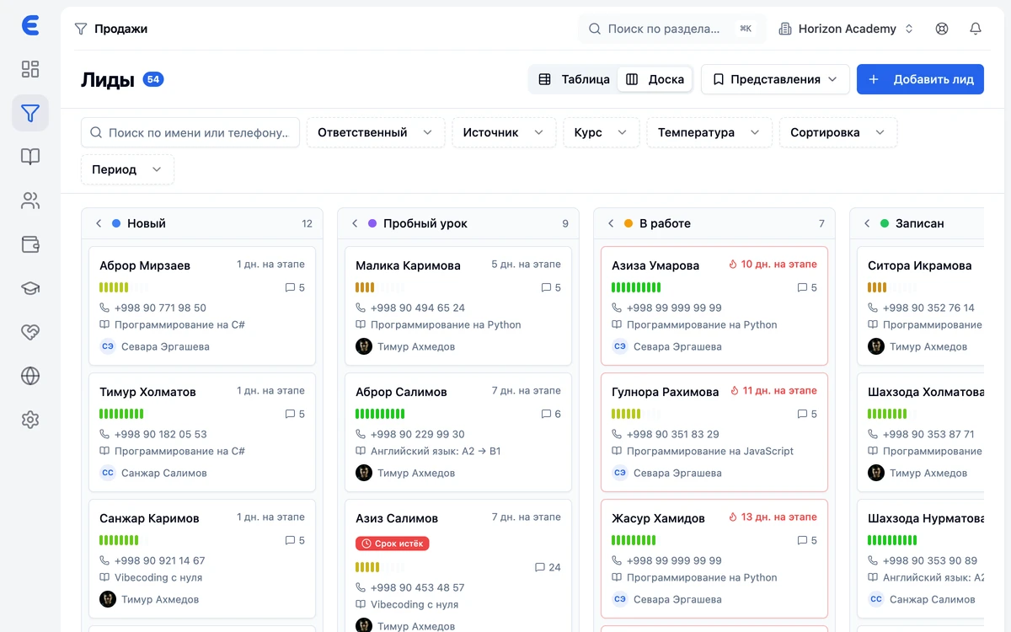Switch to Таблица view
Image resolution: width=1011 pixels, height=632 pixels.
pos(574,79)
